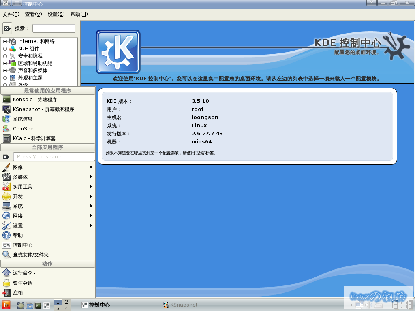Open the 文件(F) menu
The image size is (415, 311).
(11, 14)
